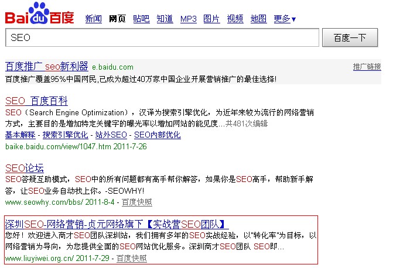Open the 百度推广 seo新利器 ad link
This screenshot has height=268, width=393.
click(47, 67)
